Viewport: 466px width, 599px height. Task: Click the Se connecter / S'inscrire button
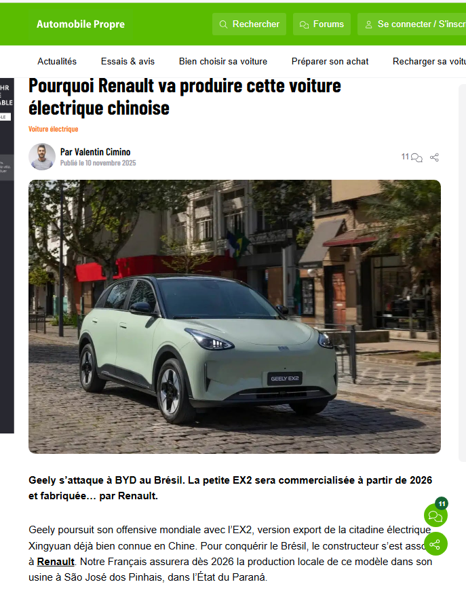[412, 24]
